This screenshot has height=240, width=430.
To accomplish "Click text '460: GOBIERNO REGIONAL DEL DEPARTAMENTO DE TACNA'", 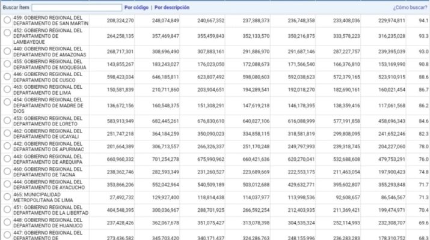I will coord(48,172).
